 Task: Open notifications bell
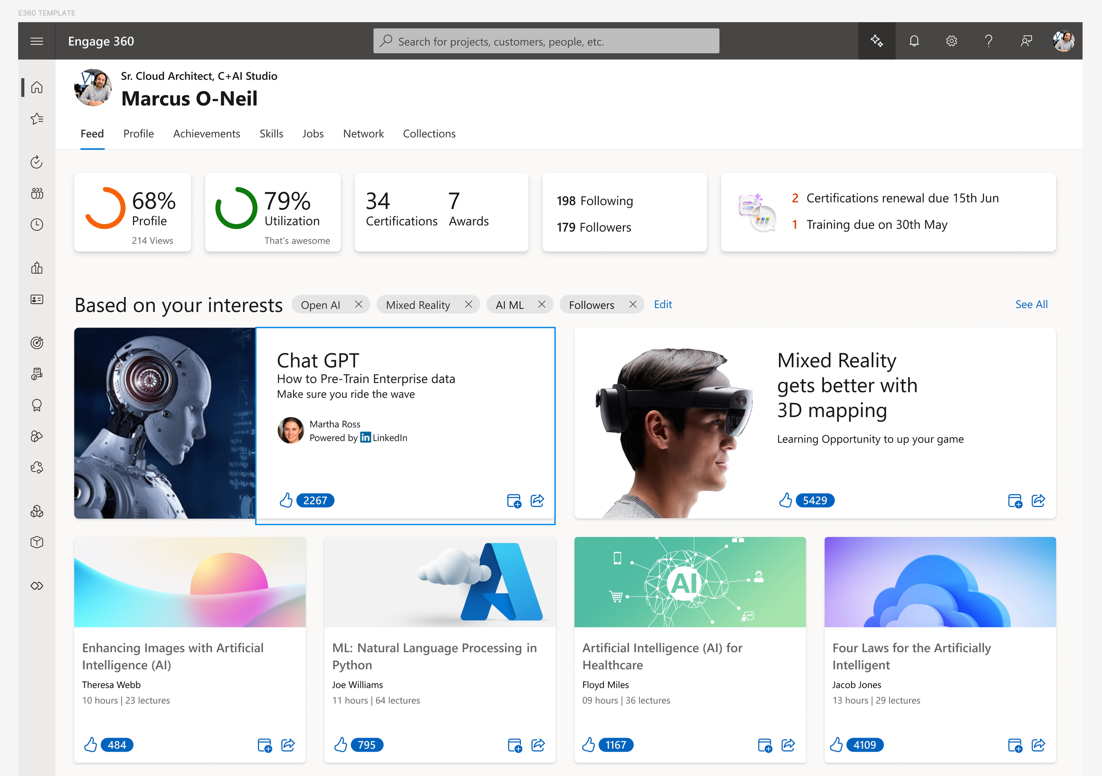pyautogui.click(x=914, y=41)
